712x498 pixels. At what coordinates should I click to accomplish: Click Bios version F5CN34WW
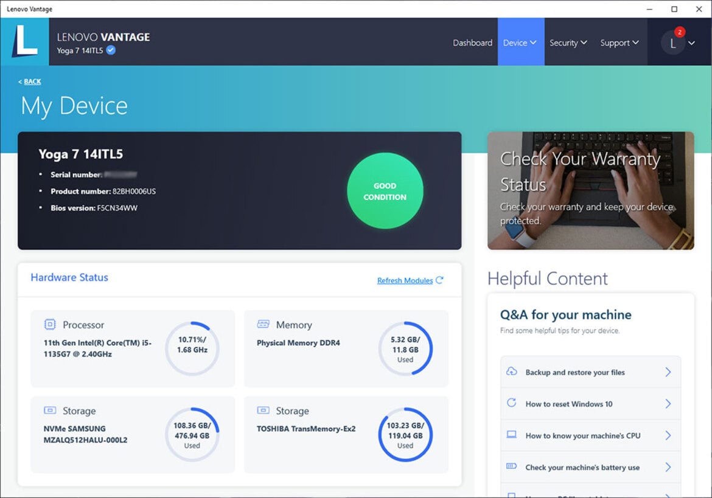(x=94, y=208)
